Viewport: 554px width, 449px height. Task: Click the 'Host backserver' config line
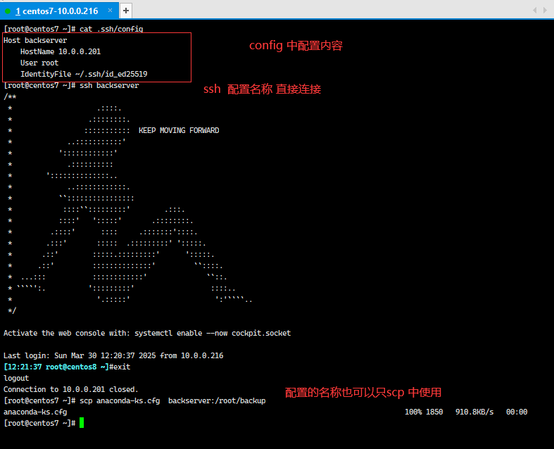coord(35,40)
